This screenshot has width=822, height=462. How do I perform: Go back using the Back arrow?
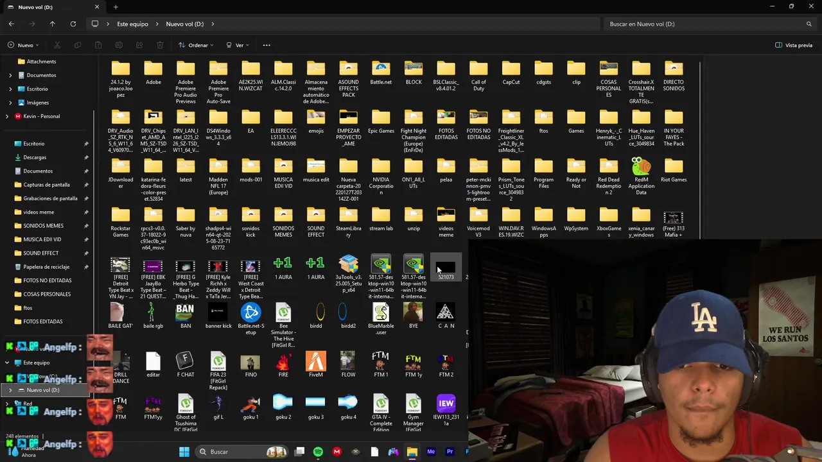click(x=12, y=24)
